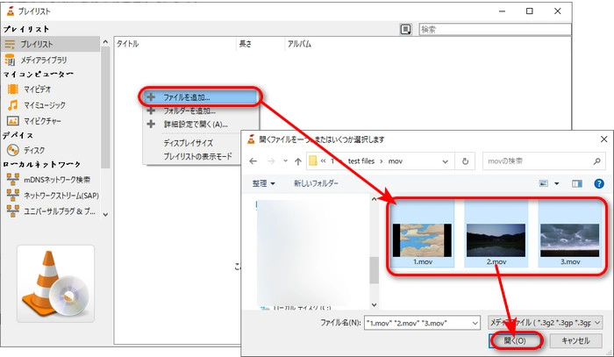Click test files in address path
This screenshot has height=357, width=614.
tap(361, 161)
